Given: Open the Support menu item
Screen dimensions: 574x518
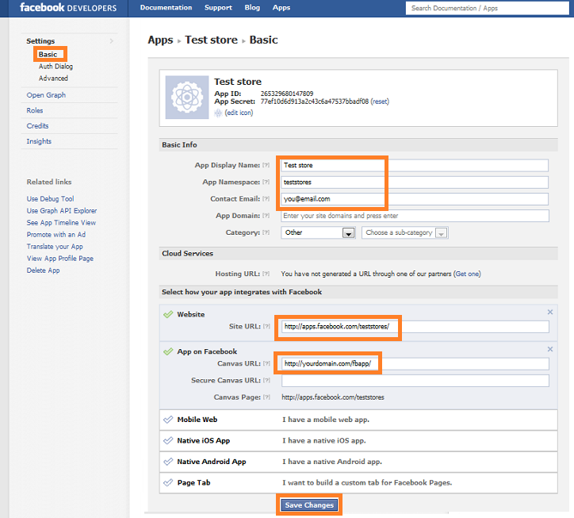Looking at the screenshot, I should (x=218, y=8).
